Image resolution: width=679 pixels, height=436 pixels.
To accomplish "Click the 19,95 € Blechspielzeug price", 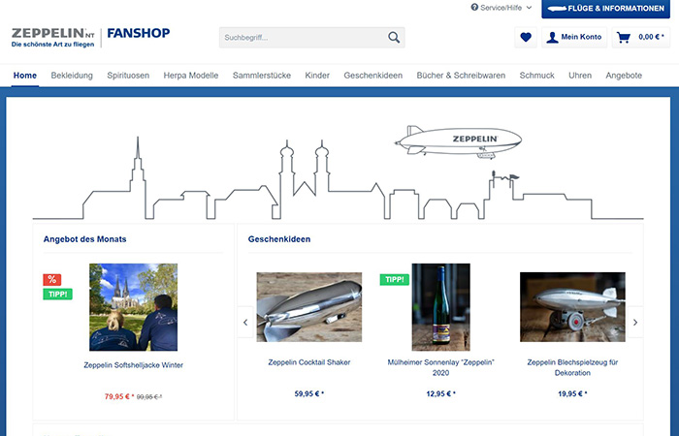I will [x=572, y=393].
